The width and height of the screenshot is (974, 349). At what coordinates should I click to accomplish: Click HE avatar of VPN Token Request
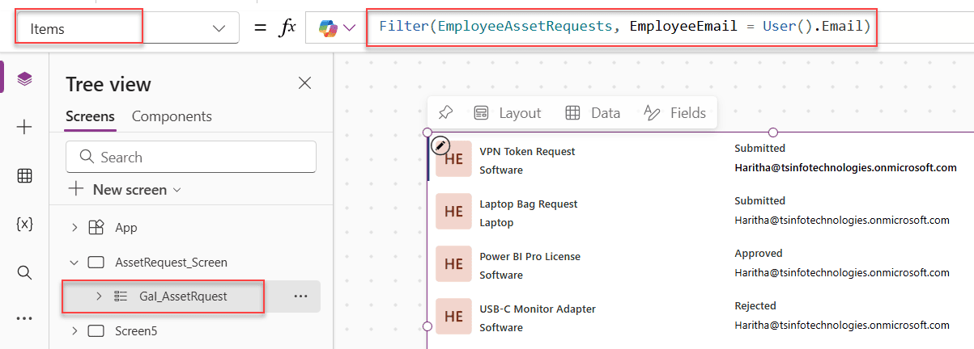pyautogui.click(x=453, y=159)
